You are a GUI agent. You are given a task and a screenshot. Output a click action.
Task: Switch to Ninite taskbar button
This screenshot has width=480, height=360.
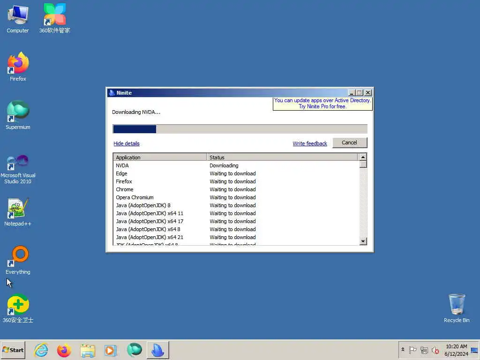(x=157, y=350)
